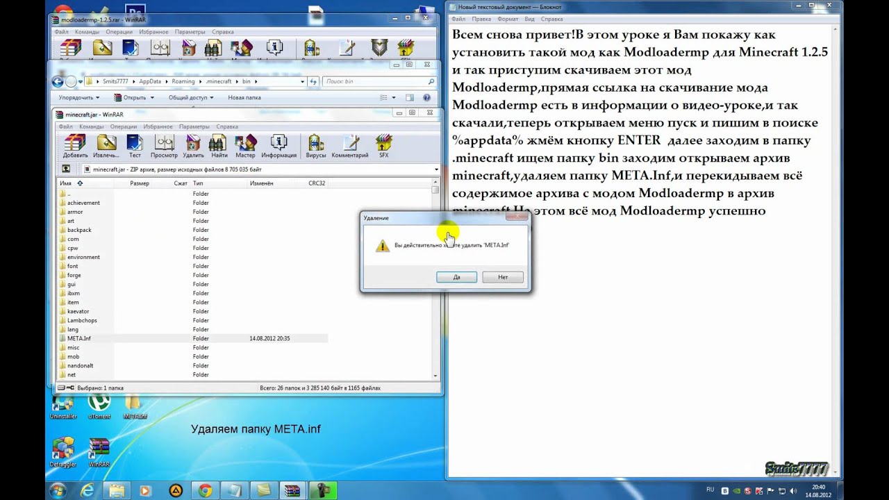Viewport: 889px width, 500px height.
Task: Expand the Explorer address bar history dropdown
Action: pos(302,81)
